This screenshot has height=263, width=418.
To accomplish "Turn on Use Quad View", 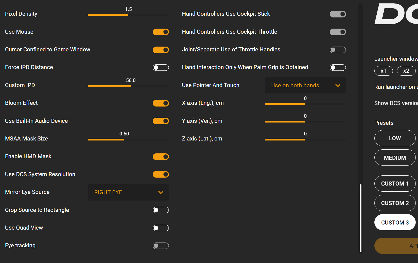I will (161, 228).
